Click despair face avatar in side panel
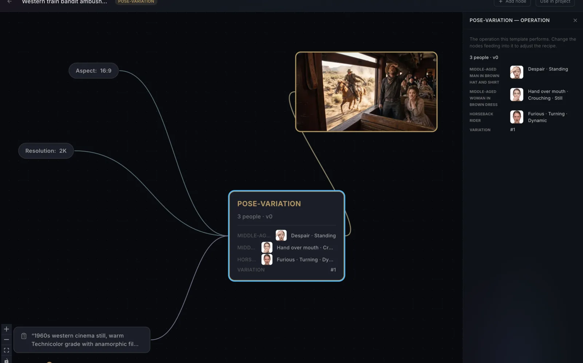The image size is (583, 363). pyautogui.click(x=516, y=72)
